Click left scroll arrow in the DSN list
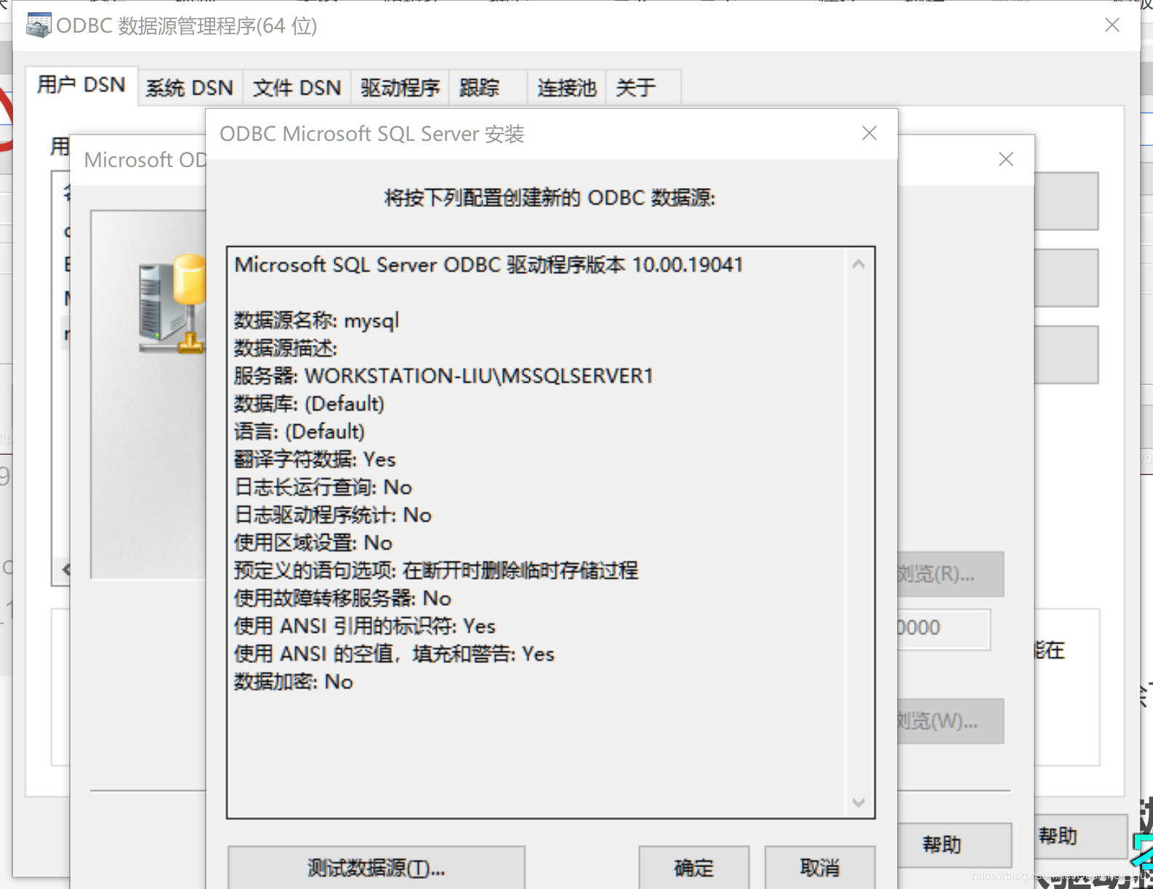 [66, 569]
